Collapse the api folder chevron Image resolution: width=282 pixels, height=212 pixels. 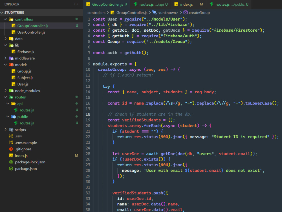[8, 103]
